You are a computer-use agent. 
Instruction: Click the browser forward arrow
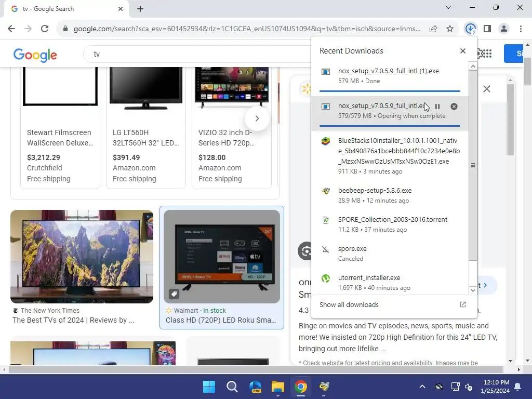pyautogui.click(x=28, y=29)
